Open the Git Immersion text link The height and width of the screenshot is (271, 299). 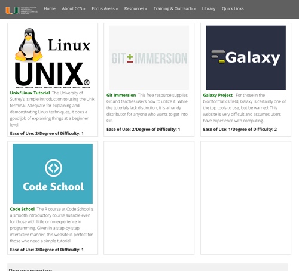click(121, 95)
